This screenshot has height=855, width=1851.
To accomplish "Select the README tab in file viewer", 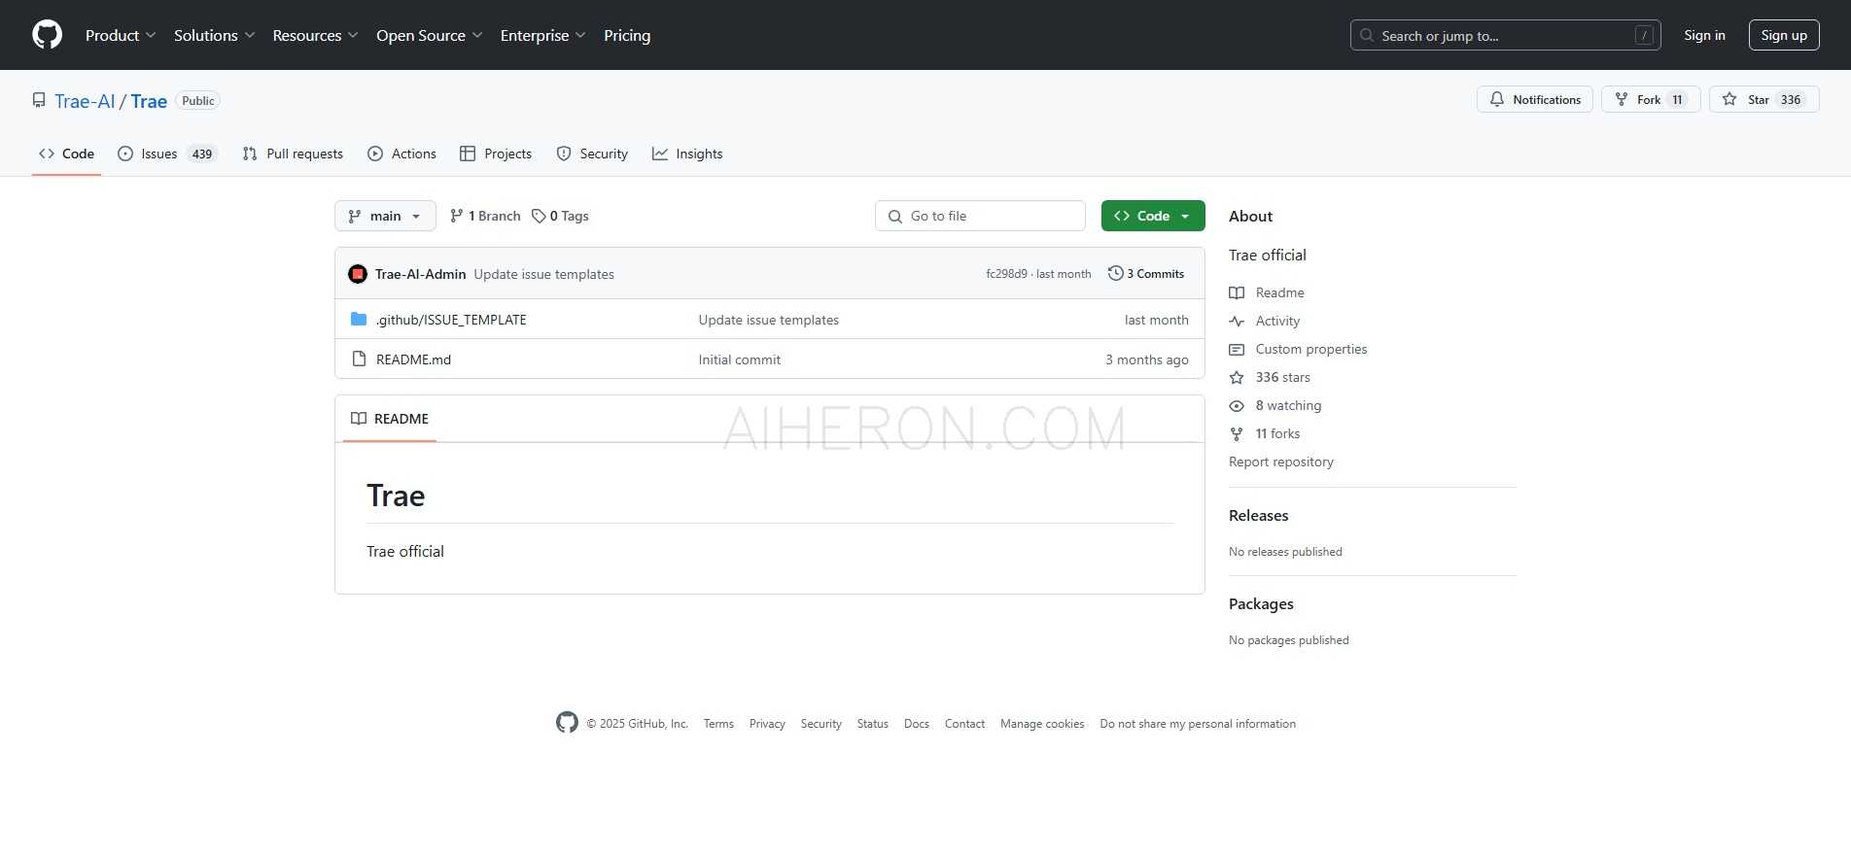I will coord(390,419).
